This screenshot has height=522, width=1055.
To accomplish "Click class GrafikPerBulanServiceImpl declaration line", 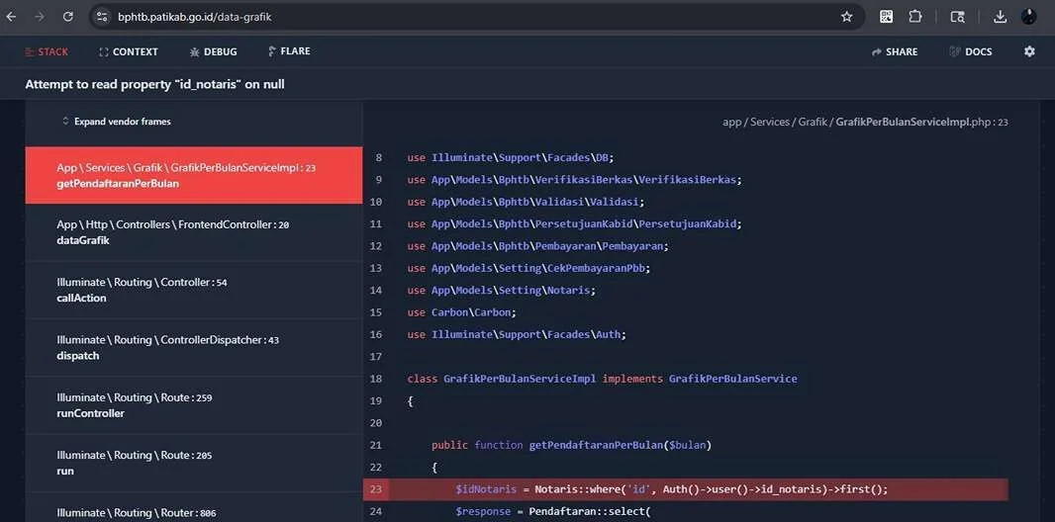I will click(602, 379).
